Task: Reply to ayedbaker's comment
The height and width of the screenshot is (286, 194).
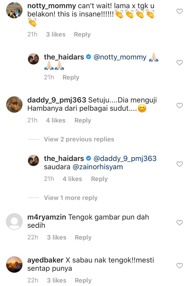Action: coord(83,280)
